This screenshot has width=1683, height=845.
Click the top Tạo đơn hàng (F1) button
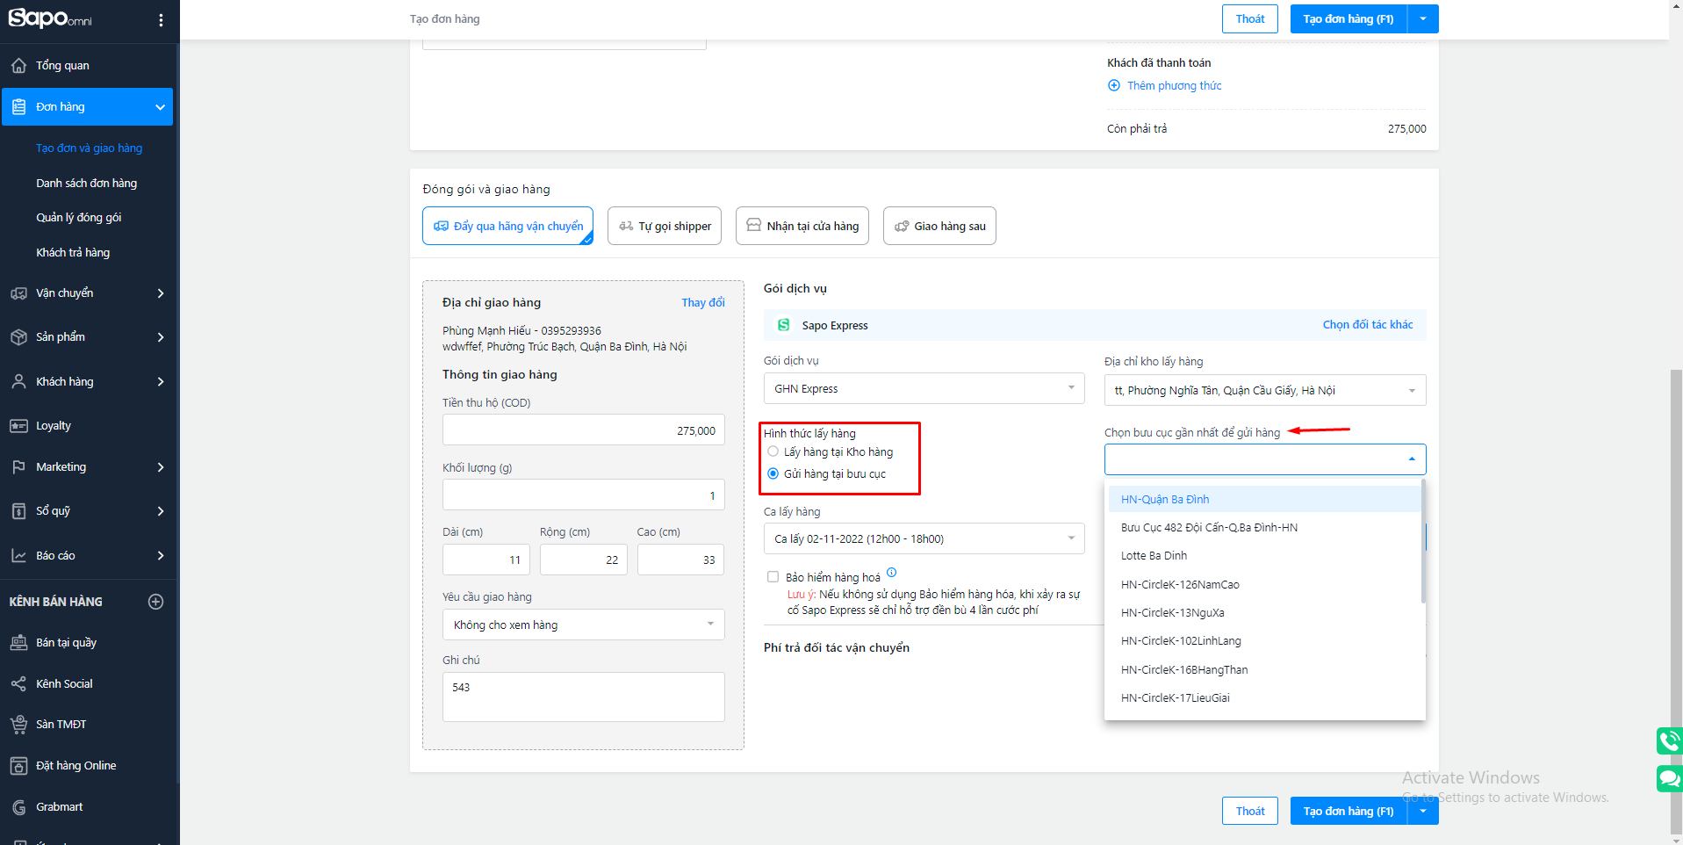tap(1349, 18)
